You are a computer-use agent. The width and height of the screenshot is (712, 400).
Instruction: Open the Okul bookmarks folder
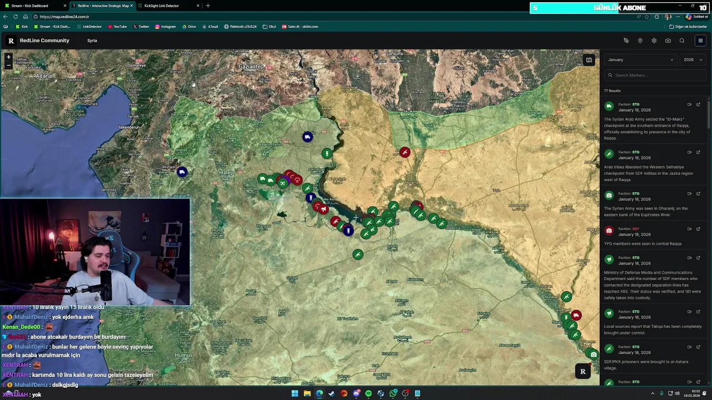(269, 27)
